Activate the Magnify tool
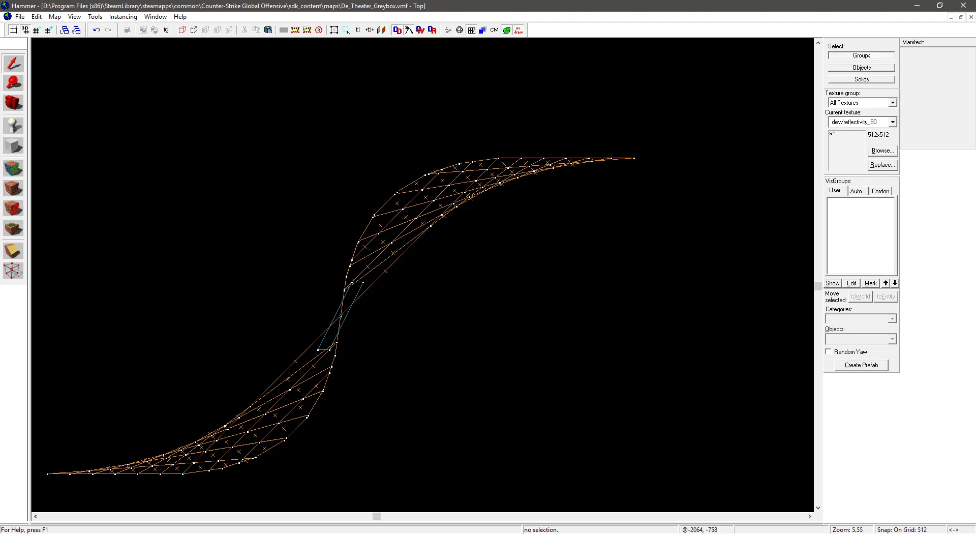Image resolution: width=976 pixels, height=534 pixels. 14,83
